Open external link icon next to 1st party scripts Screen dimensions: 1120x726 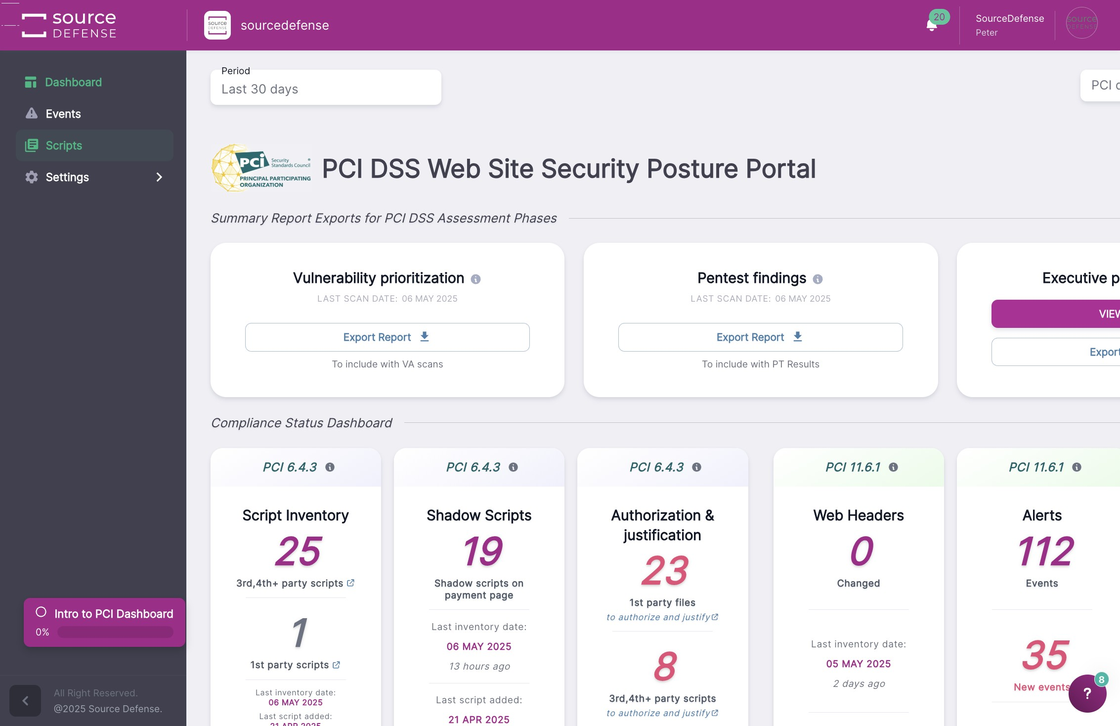(336, 665)
